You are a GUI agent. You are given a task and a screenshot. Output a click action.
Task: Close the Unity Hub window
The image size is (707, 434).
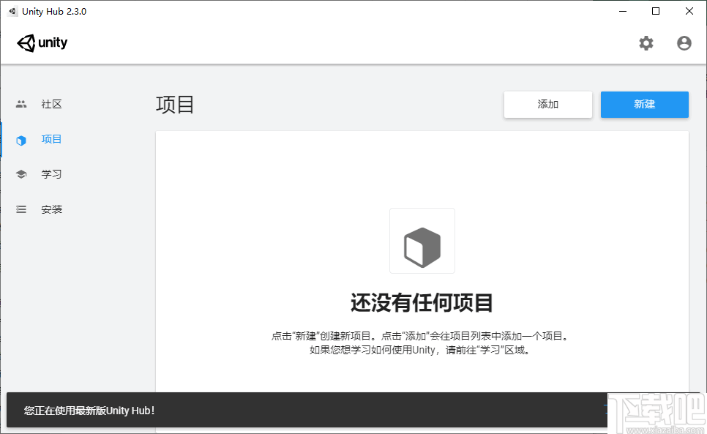point(689,11)
